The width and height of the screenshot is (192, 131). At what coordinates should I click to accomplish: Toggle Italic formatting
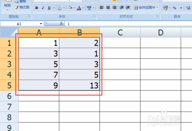pyautogui.click(x=43, y=8)
